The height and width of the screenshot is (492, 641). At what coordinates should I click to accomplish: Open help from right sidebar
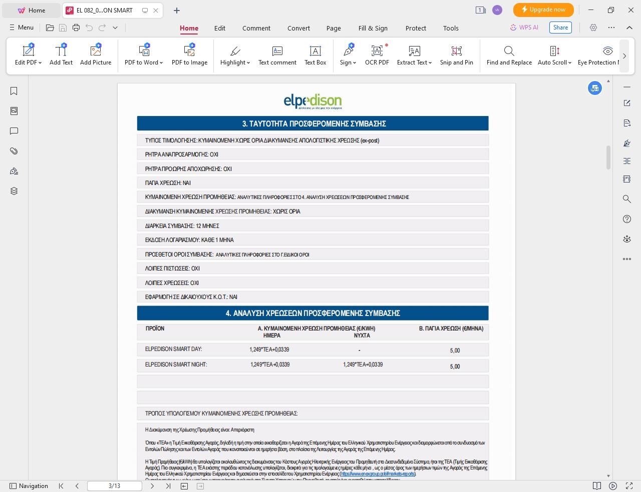coord(627,219)
